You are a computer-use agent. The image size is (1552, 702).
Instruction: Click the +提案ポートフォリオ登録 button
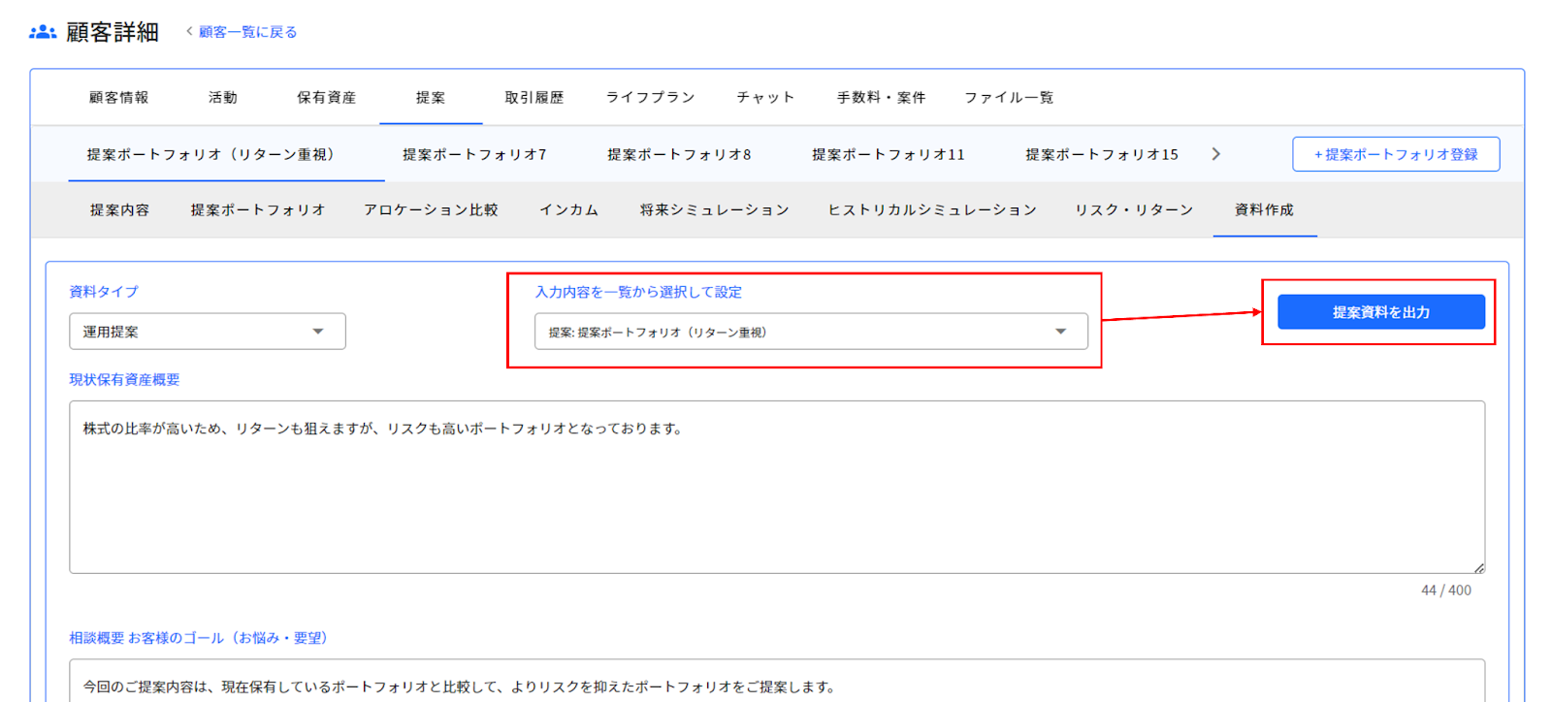point(1396,154)
